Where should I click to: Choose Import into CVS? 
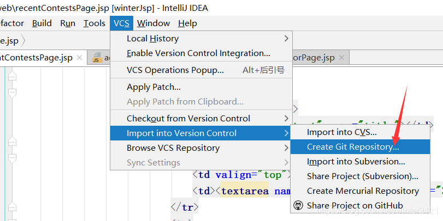point(360,132)
